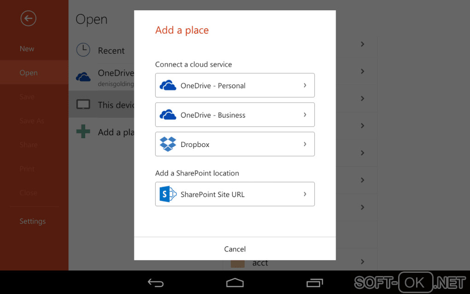The width and height of the screenshot is (470, 294).
Task: Click the Recent clock icon
Action: tap(83, 50)
